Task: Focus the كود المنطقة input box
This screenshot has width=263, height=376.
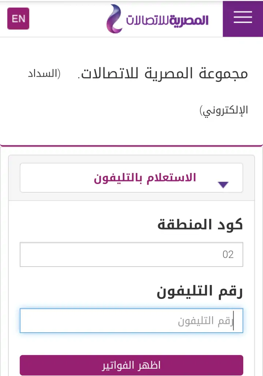Action: [131, 254]
